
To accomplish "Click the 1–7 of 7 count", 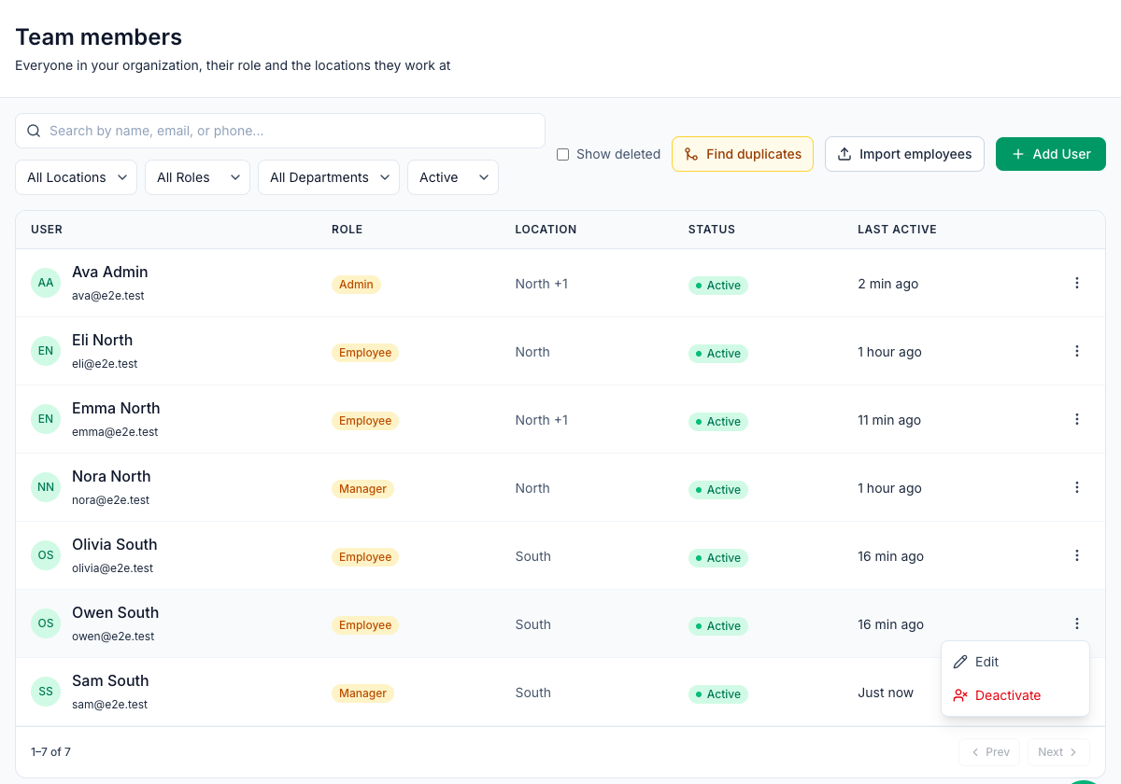I will point(50,751).
